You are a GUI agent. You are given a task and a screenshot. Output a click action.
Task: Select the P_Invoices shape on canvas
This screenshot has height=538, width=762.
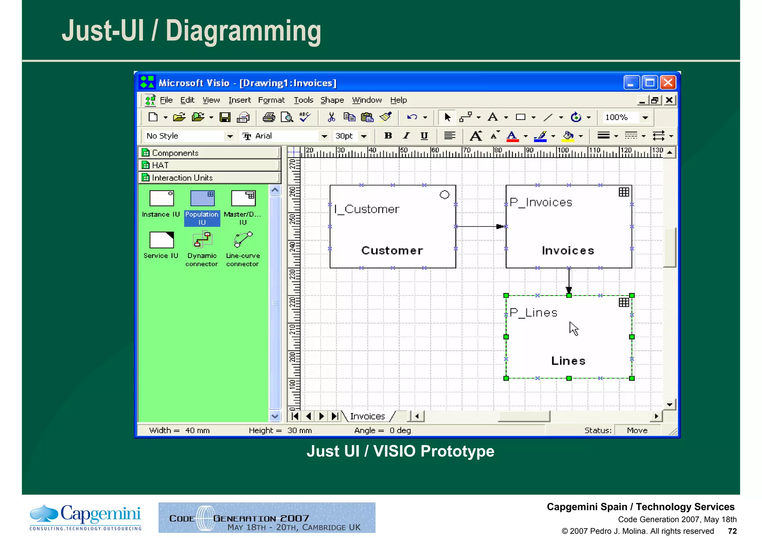point(569,226)
